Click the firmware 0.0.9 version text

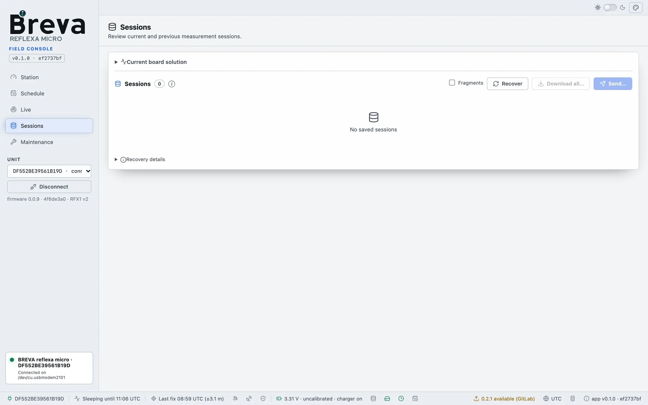48,199
